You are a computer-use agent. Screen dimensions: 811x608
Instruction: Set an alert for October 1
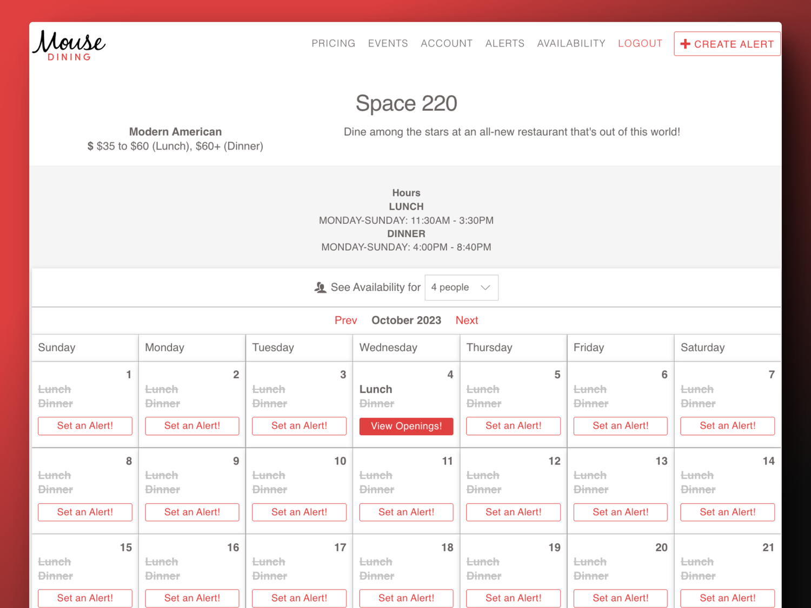click(85, 426)
